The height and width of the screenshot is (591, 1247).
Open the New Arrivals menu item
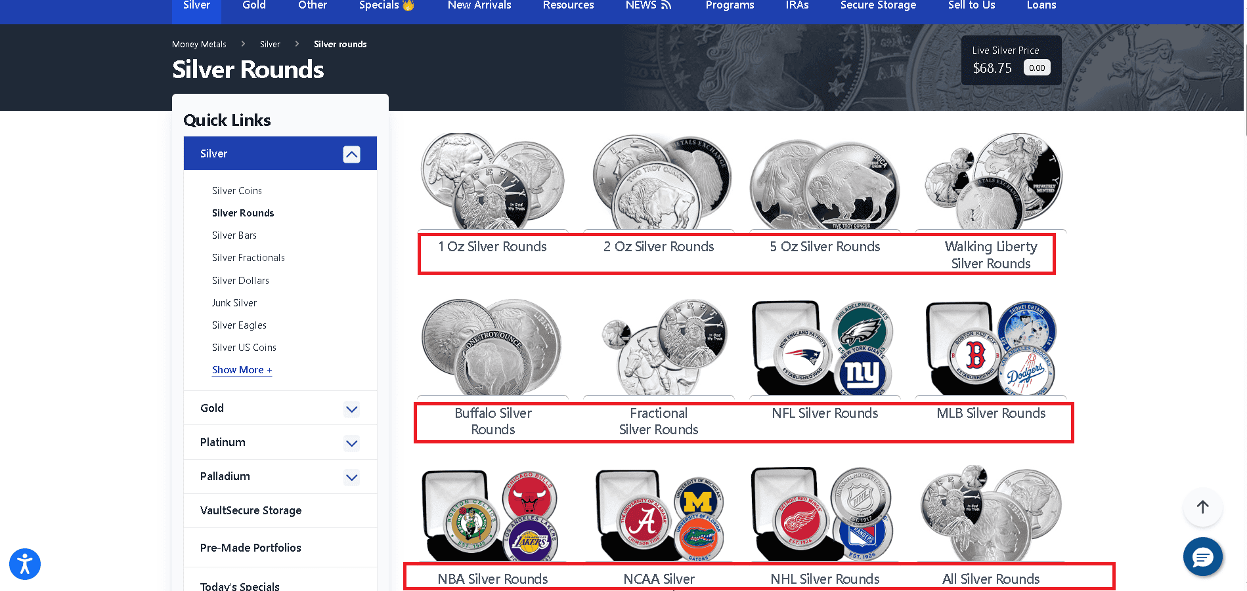tap(479, 6)
